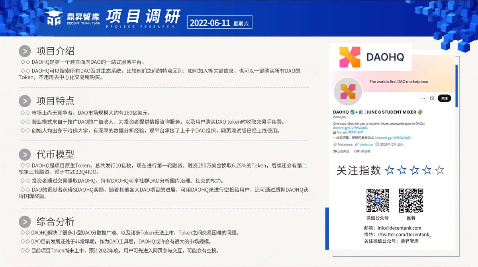Click the 项目介绍 heading
This screenshot has height=267, width=478.
tap(55, 51)
